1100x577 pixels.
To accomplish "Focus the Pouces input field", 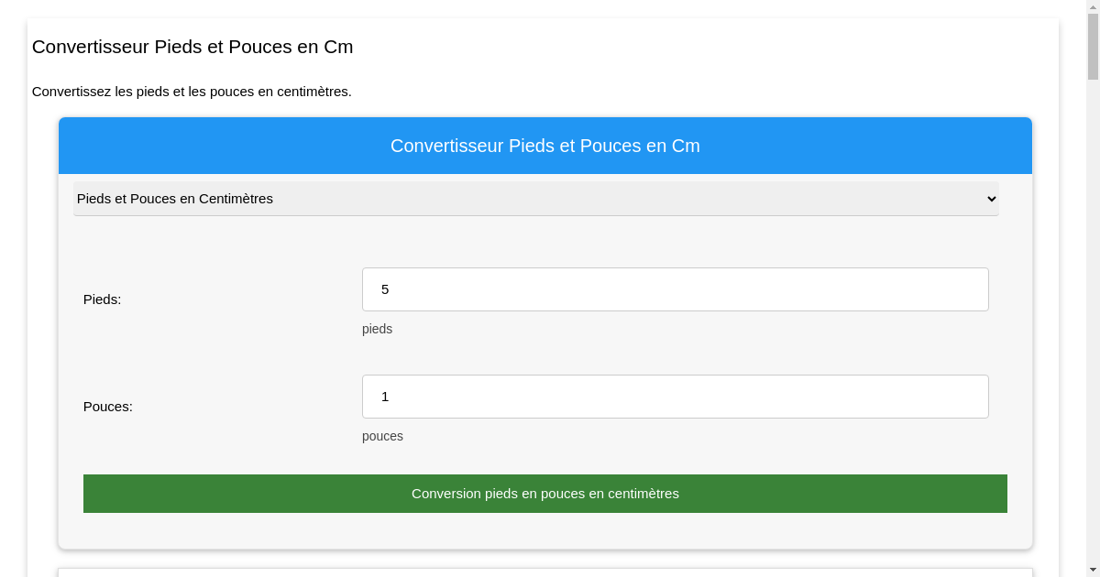I will tap(675, 397).
